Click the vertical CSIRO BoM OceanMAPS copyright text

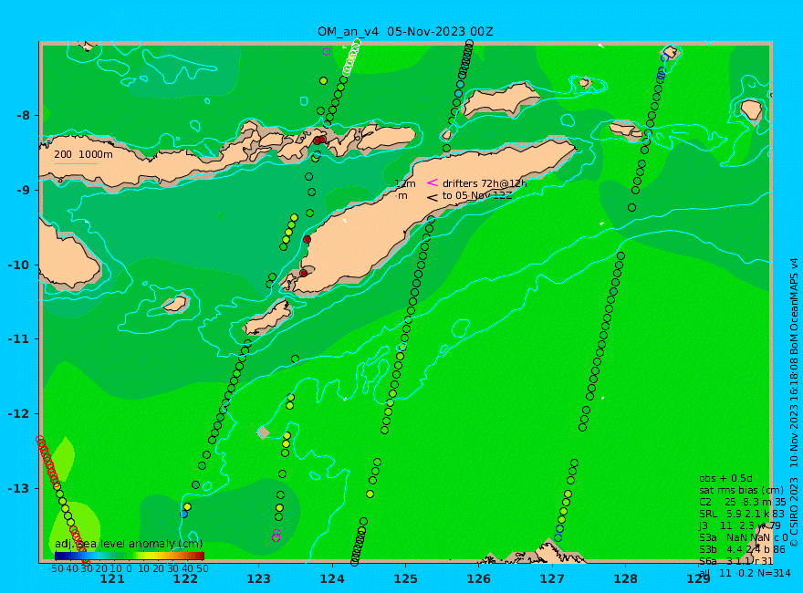[794, 402]
